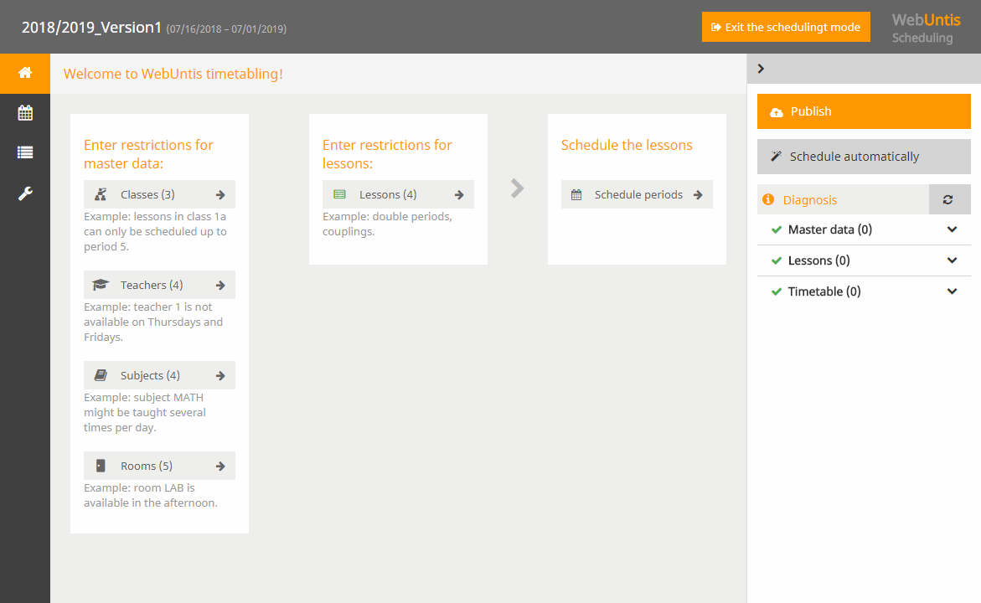Viewport: 981px width, 603px height.
Task: Open Subjects (4) master data
Action: [x=159, y=375]
